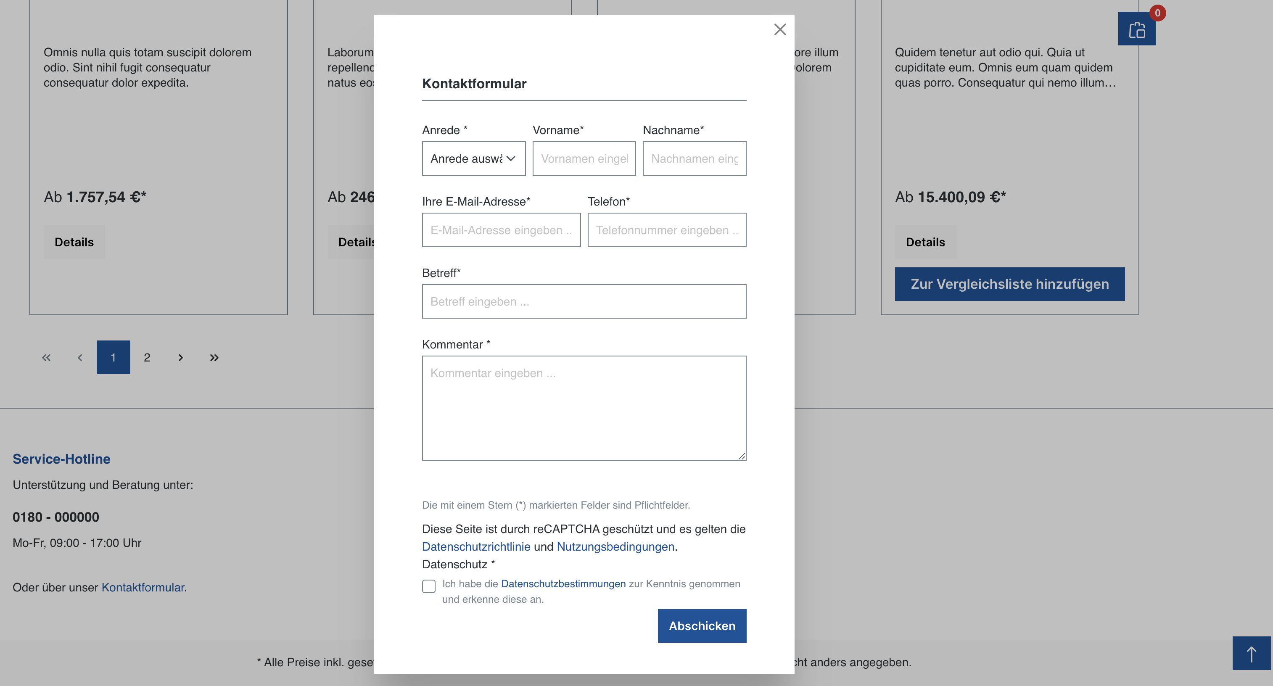
Task: Open the Anrede auswählen dropdown
Action: pyautogui.click(x=473, y=158)
